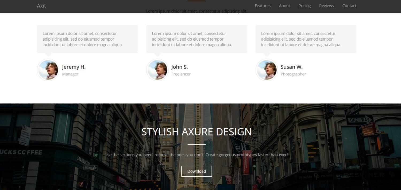401x190 pixels.
Task: Click John S.'s avatar image
Action: tap(157, 70)
